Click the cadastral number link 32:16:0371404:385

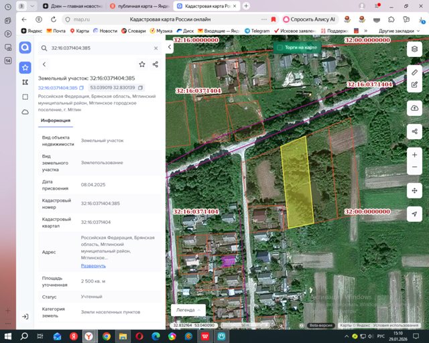[x=58, y=88]
